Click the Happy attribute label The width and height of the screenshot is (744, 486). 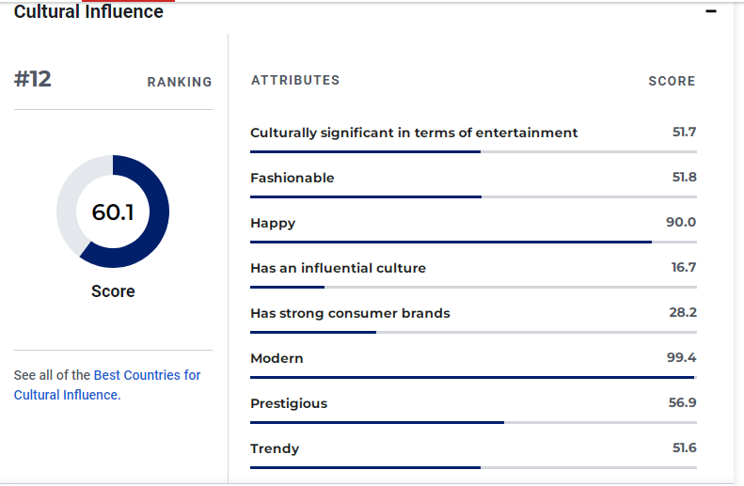(273, 223)
